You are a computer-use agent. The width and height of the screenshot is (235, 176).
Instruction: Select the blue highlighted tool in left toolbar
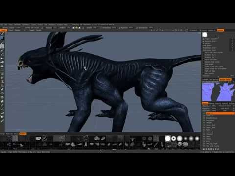[x=2, y=38]
